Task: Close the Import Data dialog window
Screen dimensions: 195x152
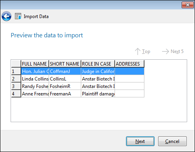Action: point(188,5)
